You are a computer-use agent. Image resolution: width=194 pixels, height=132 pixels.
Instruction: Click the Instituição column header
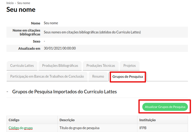(147, 120)
